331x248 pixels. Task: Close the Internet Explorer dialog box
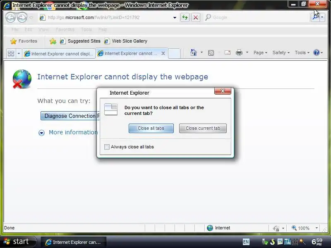[x=223, y=91]
